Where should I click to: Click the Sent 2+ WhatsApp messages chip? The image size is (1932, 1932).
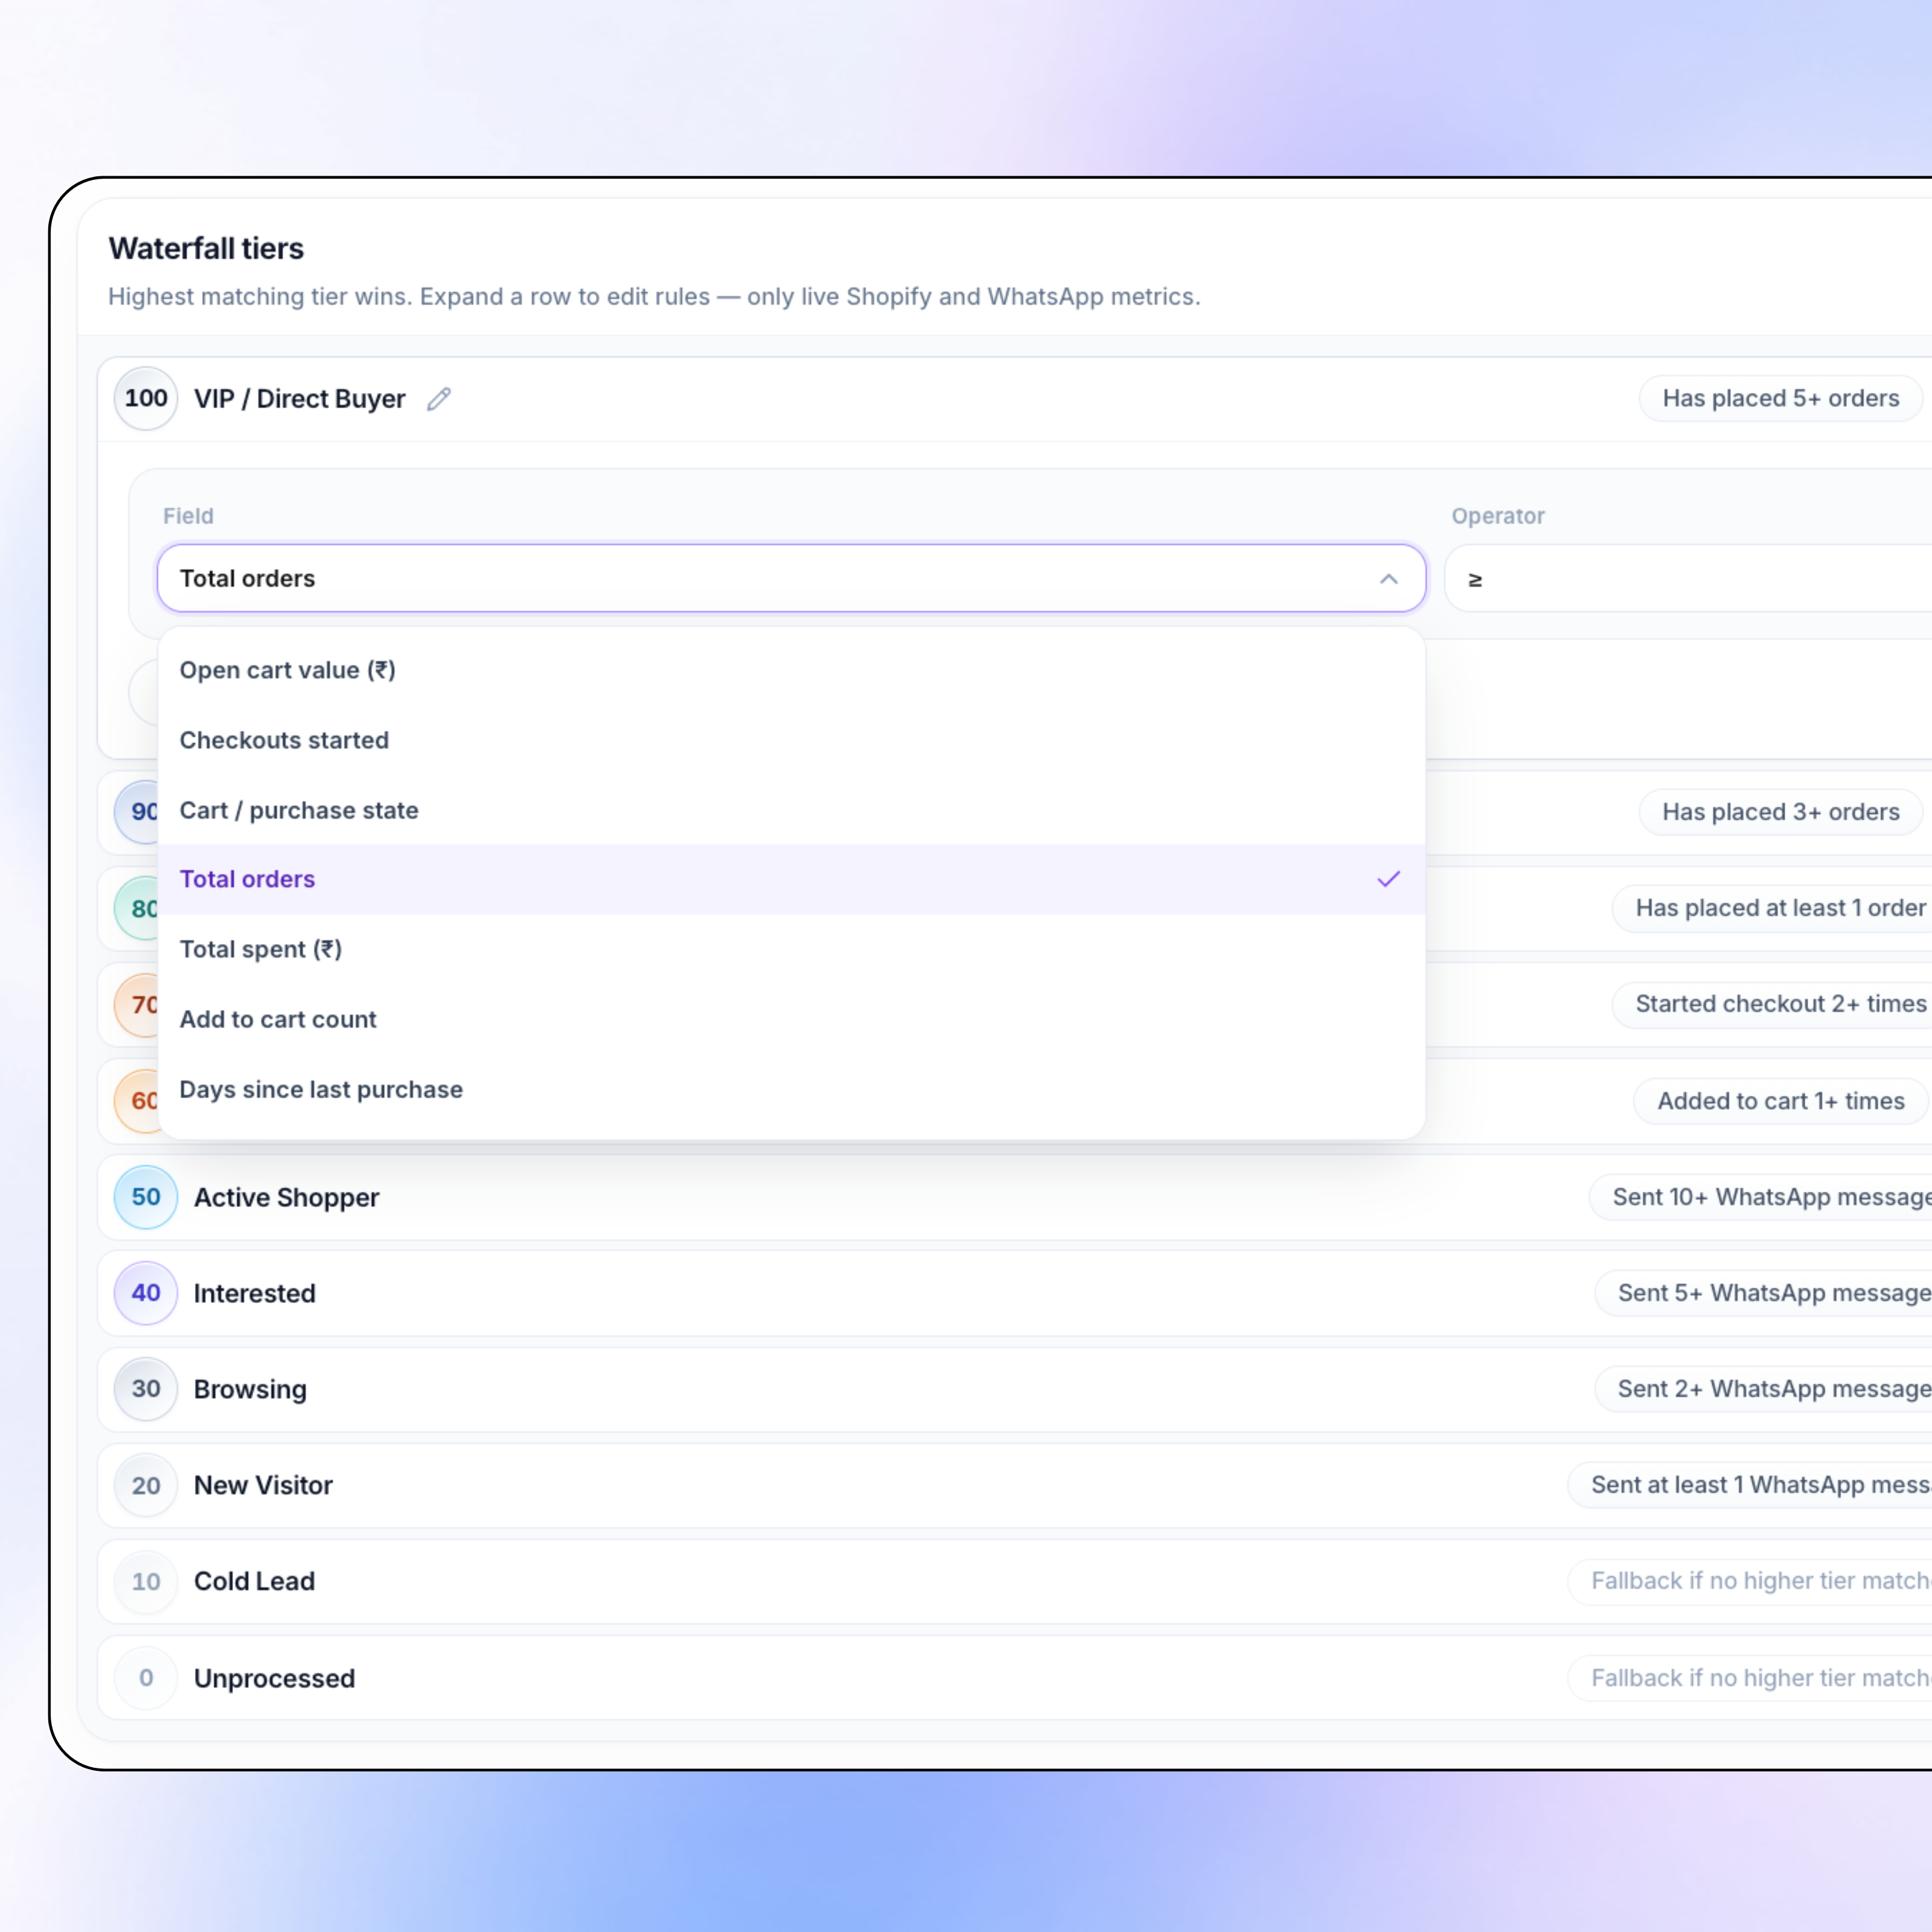coord(1764,1389)
